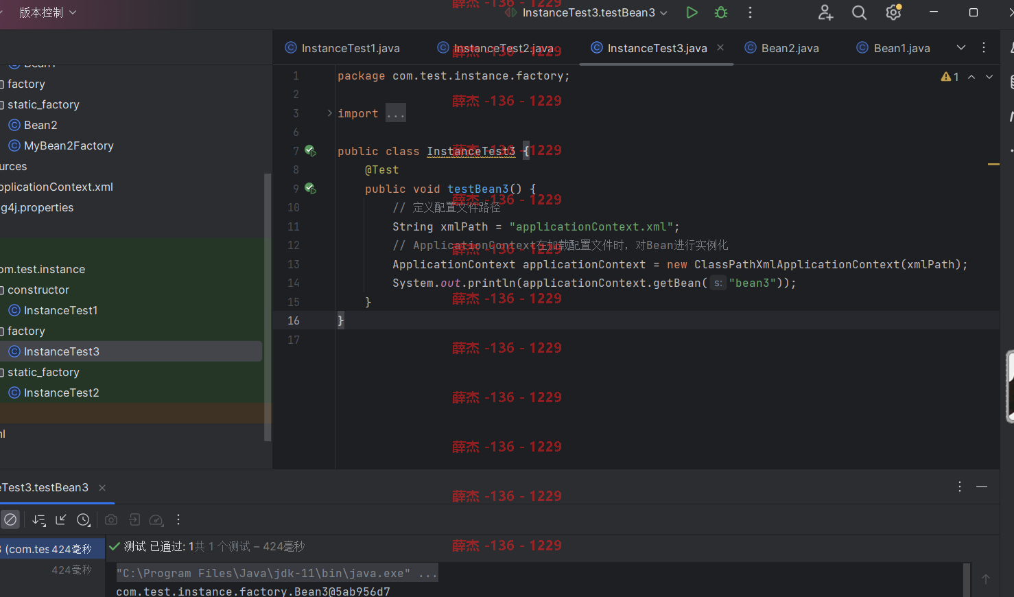1014x597 pixels.
Task: Run class InstanceTest3 from gutter icon
Action: click(x=310, y=150)
